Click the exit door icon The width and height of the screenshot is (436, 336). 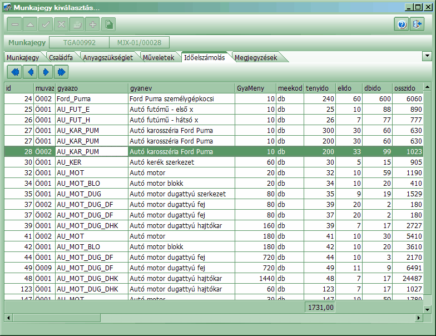pyautogui.click(x=417, y=24)
